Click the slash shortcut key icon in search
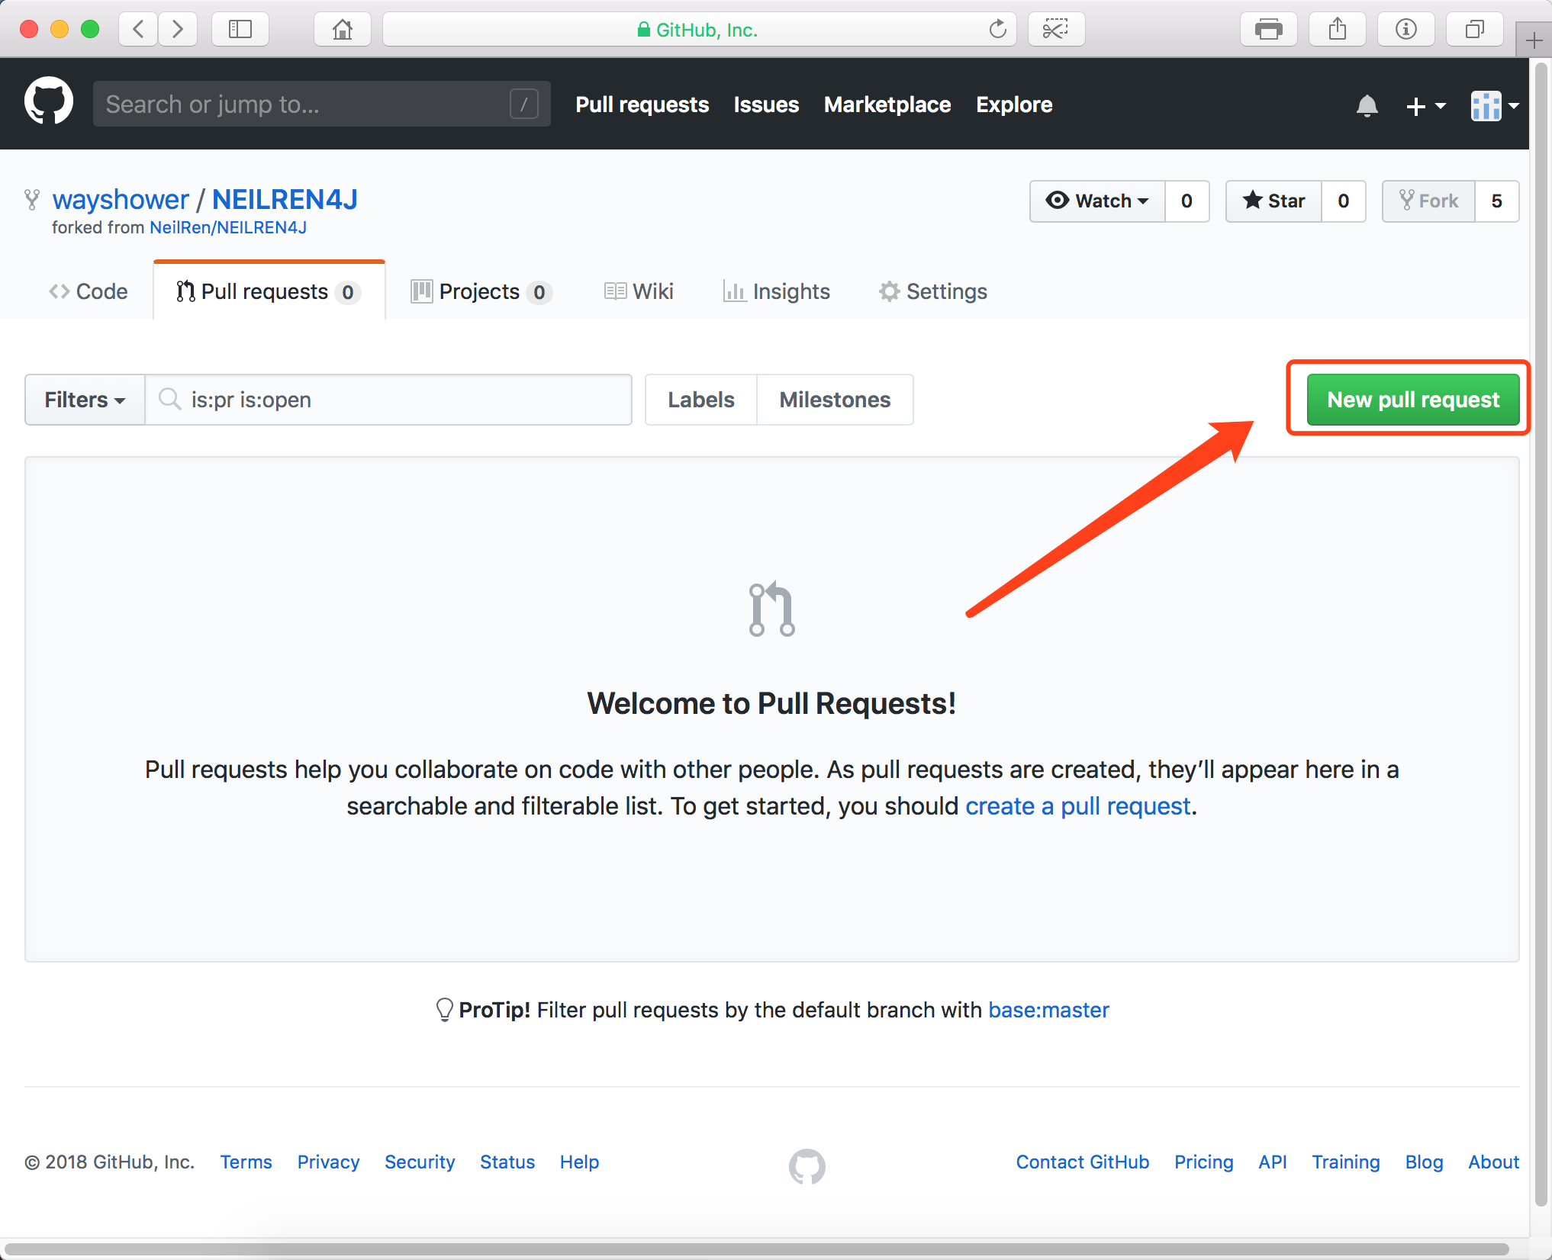The image size is (1552, 1260). click(x=524, y=104)
